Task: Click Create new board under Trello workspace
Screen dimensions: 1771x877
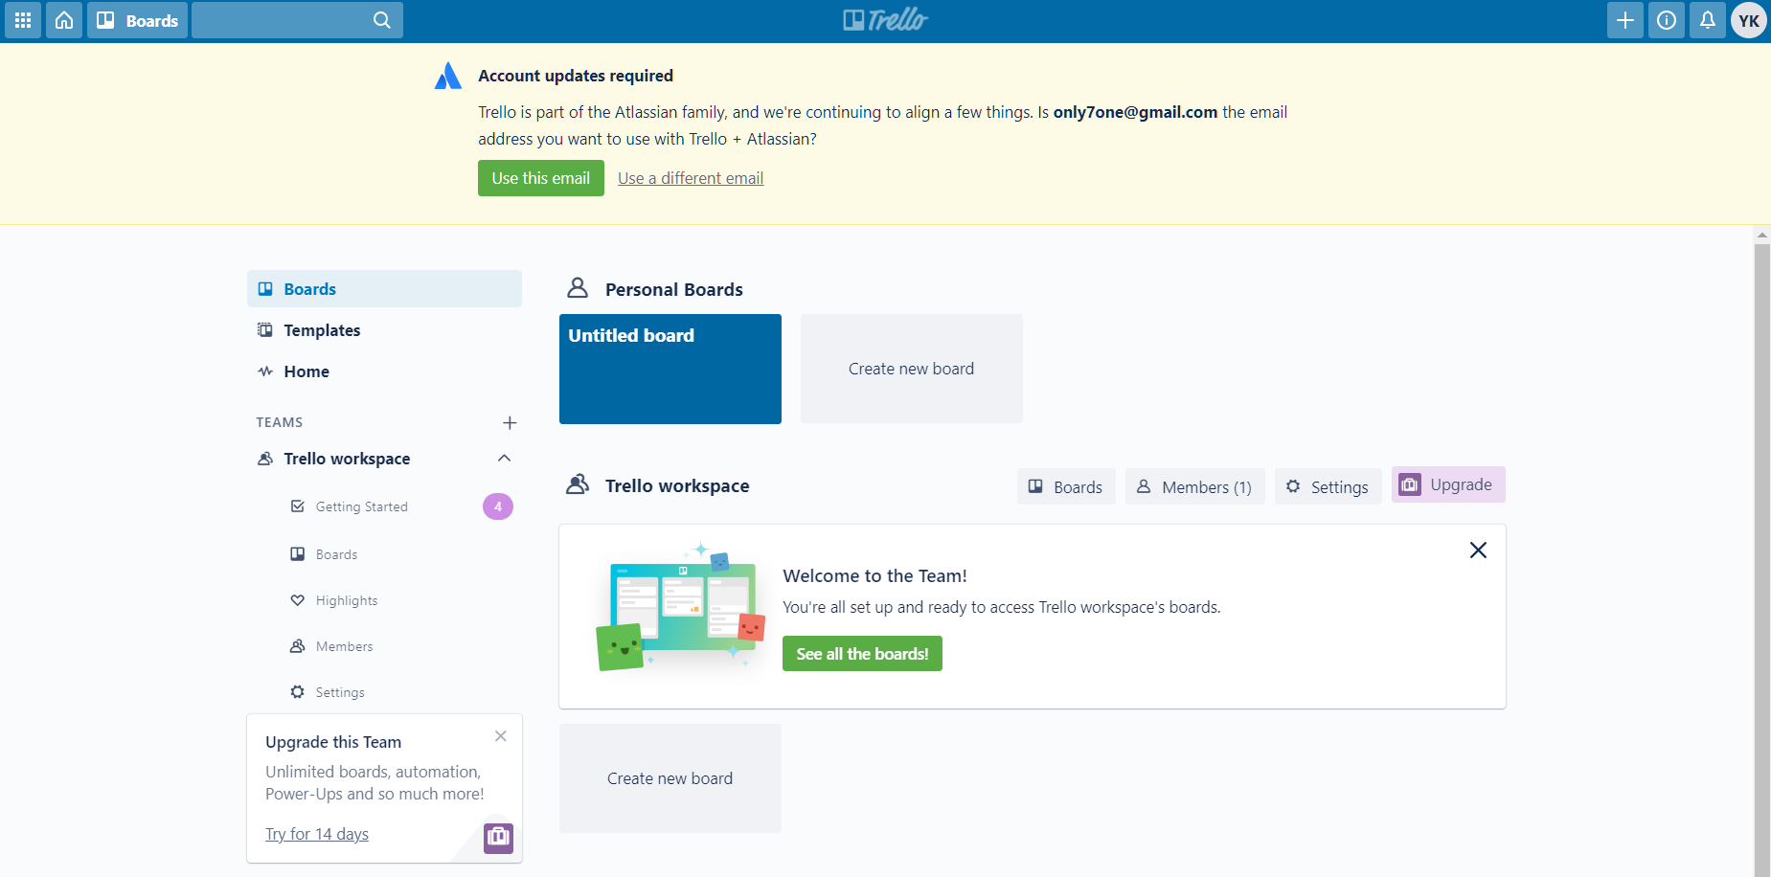Action: [670, 778]
